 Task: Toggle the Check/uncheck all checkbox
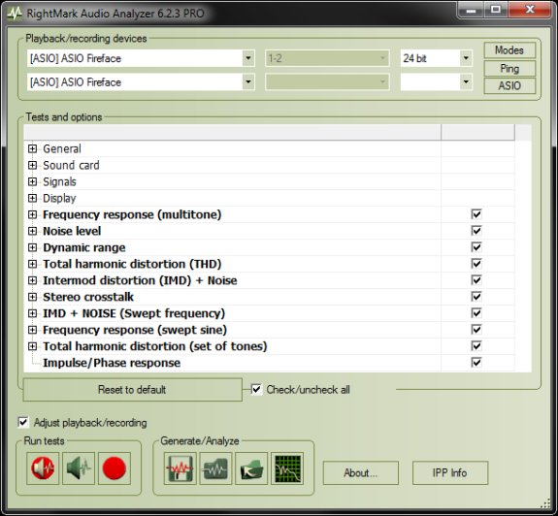(x=256, y=389)
